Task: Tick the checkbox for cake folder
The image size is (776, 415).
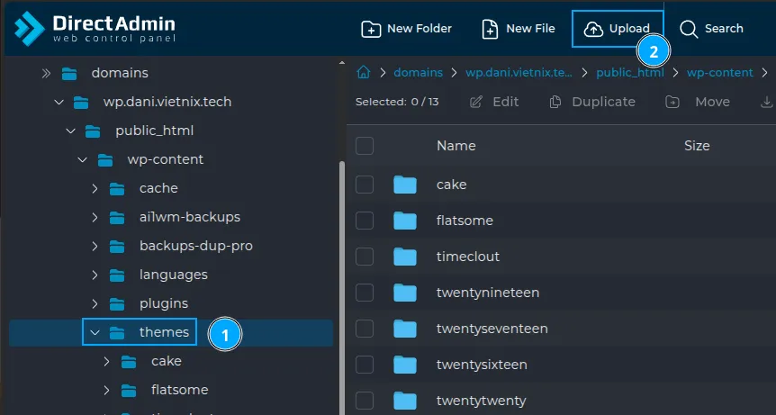Action: pyautogui.click(x=365, y=185)
